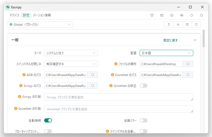This screenshot has height=137, width=212.
Task: Click the Gnirehtet の引数 text field
Action: coord(119,109)
